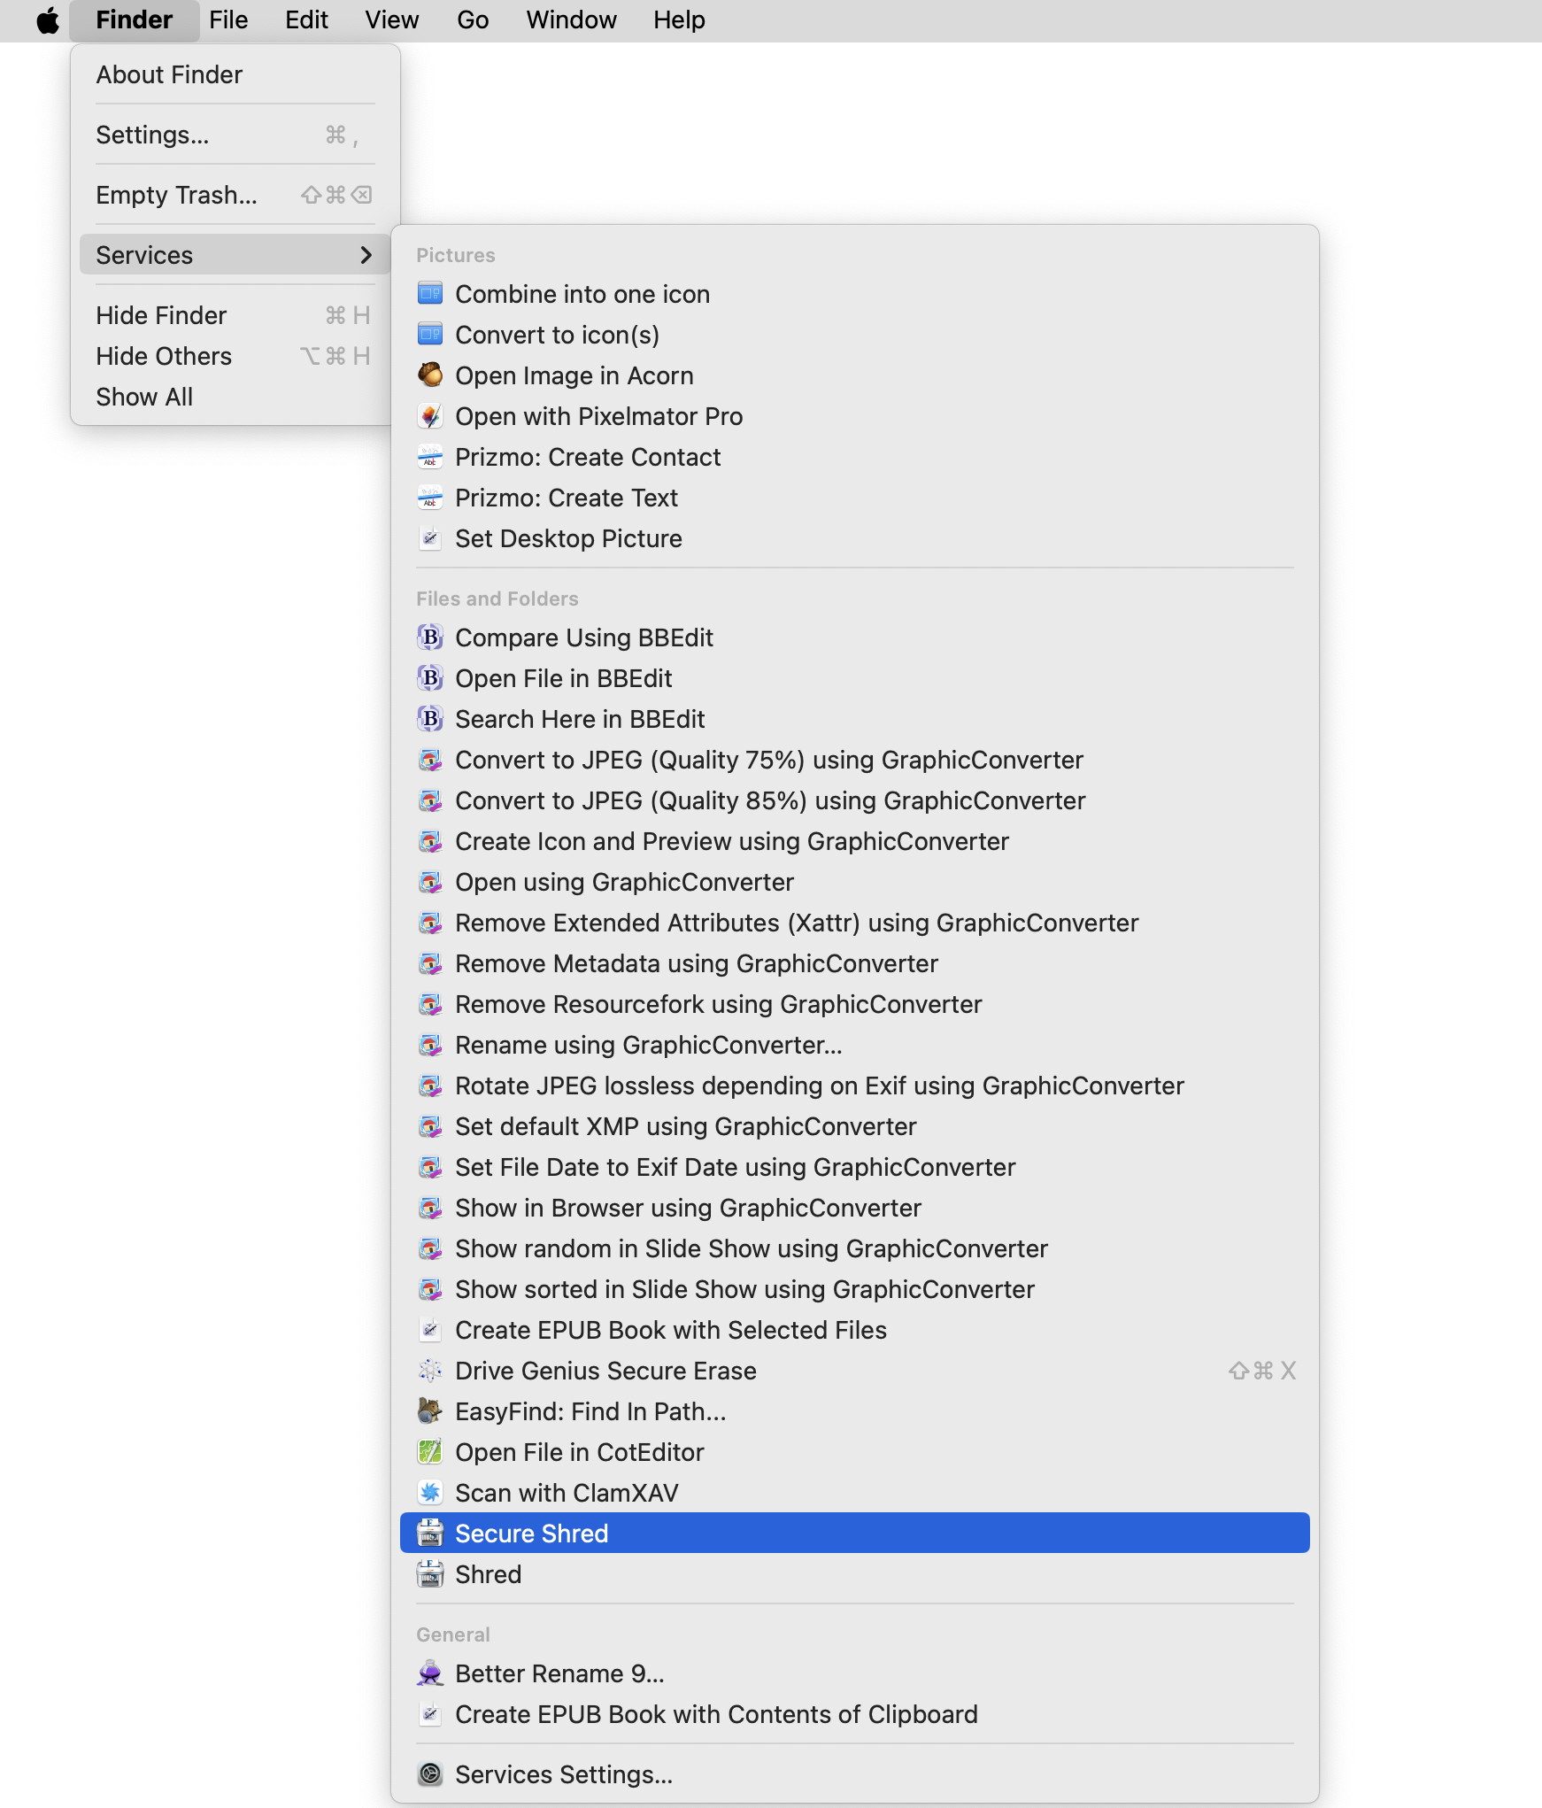
Task: Select Combine into one icon
Action: [855, 294]
